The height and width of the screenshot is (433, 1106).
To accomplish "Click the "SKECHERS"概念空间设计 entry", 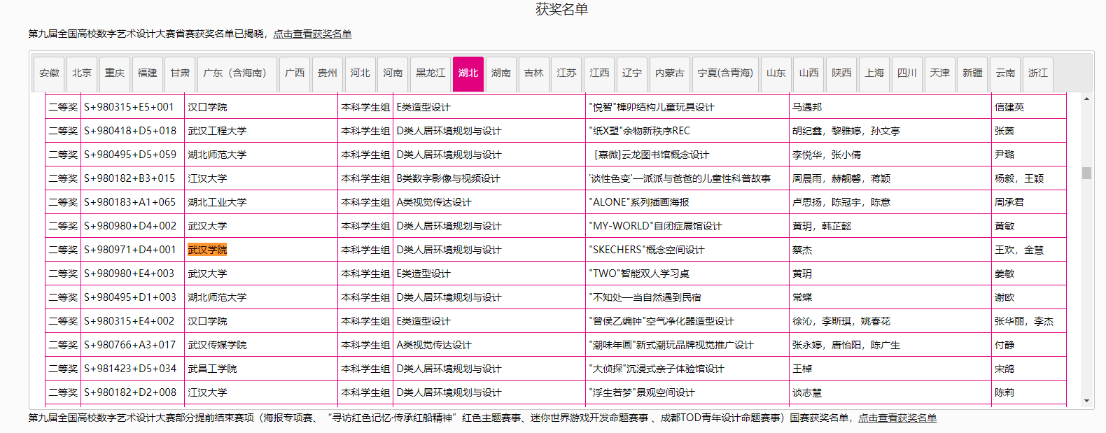I will pos(647,250).
